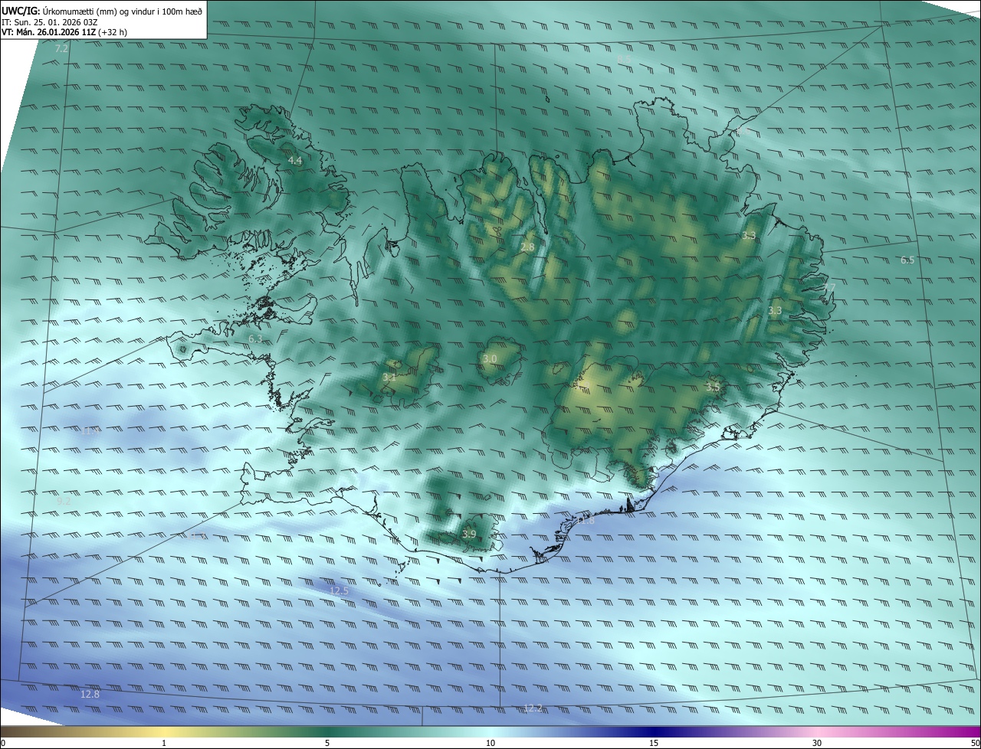Image resolution: width=981 pixels, height=749 pixels.
Task: Click the 4.4 value over the Westfjords
Action: click(x=294, y=161)
